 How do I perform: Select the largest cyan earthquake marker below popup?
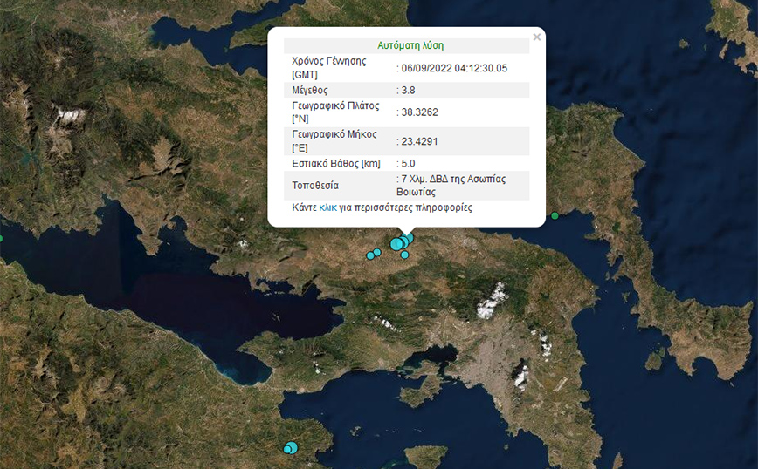(x=396, y=244)
